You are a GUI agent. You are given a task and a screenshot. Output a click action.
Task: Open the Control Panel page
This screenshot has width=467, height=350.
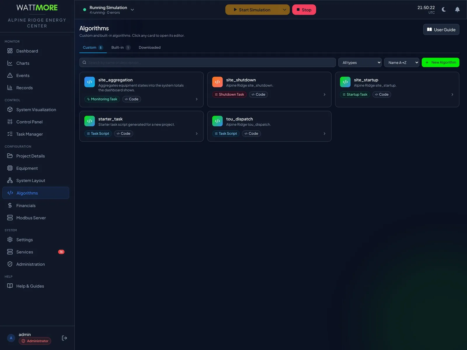coord(36,122)
